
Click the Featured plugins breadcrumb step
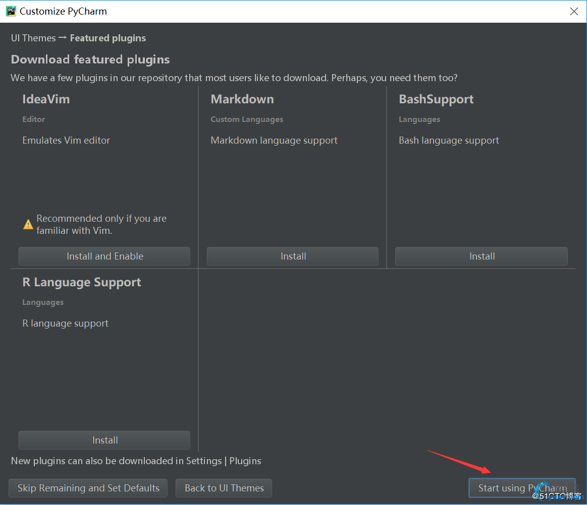pyautogui.click(x=108, y=38)
